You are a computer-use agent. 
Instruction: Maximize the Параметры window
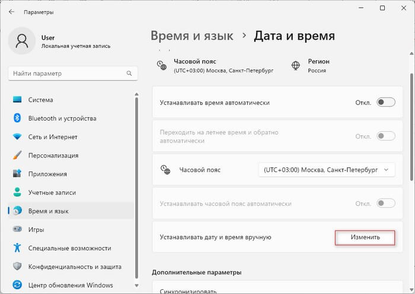[382, 8]
